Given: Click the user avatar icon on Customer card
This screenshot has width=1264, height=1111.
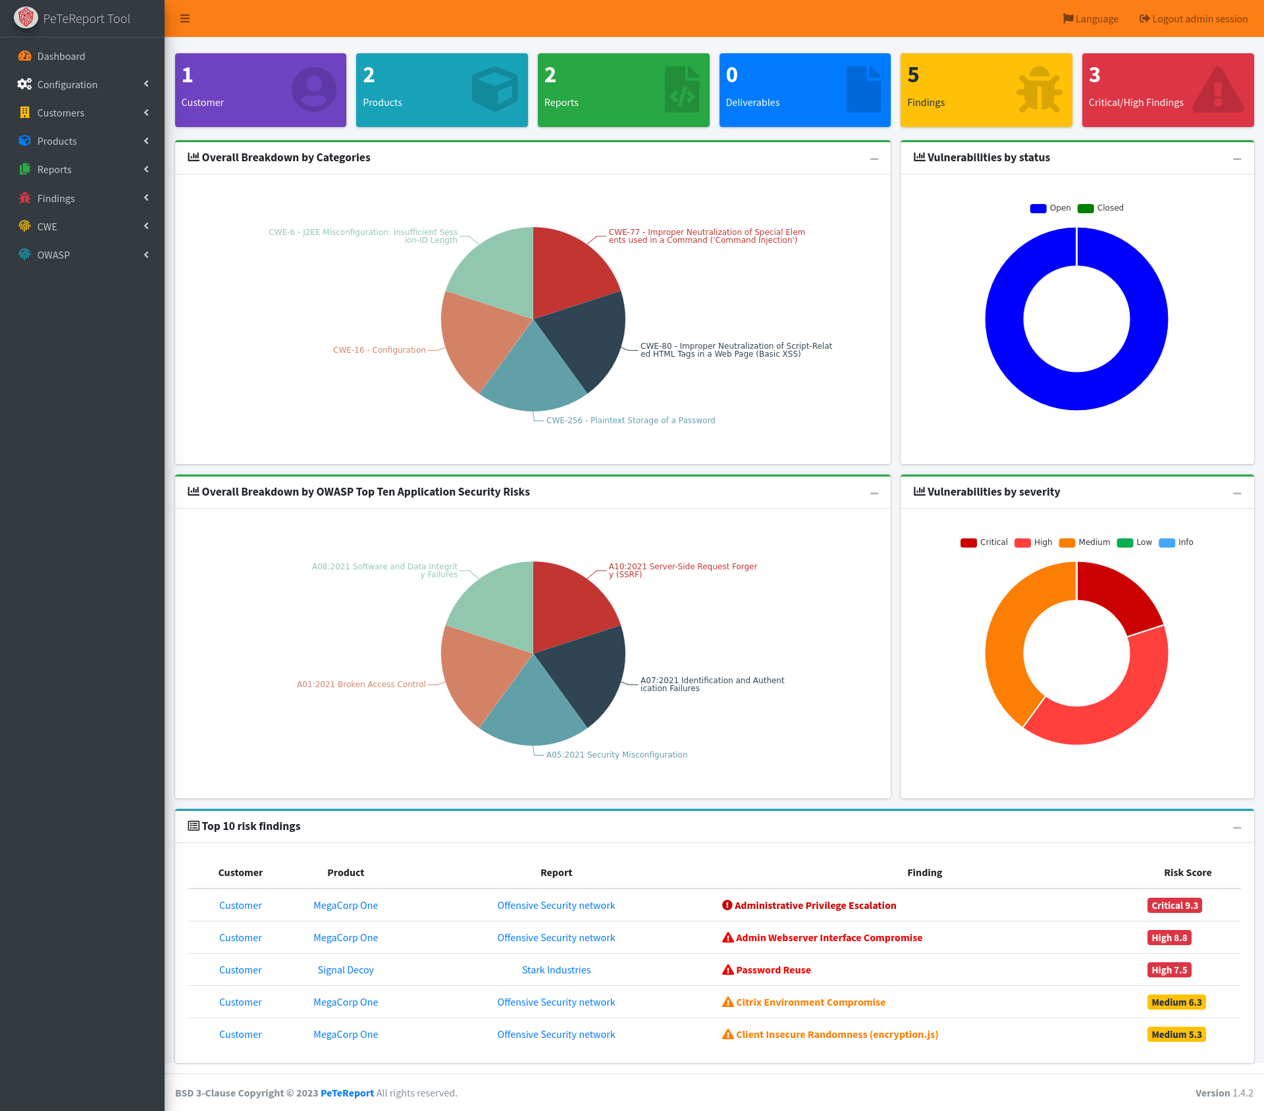Looking at the screenshot, I should 314,90.
